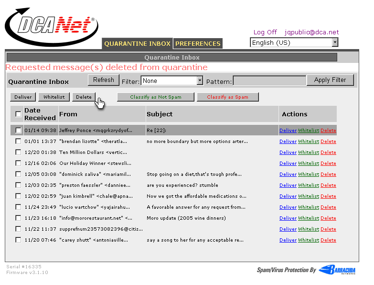Focus the Pattern input field
This screenshot has height=285, width=374.
pyautogui.click(x=269, y=81)
